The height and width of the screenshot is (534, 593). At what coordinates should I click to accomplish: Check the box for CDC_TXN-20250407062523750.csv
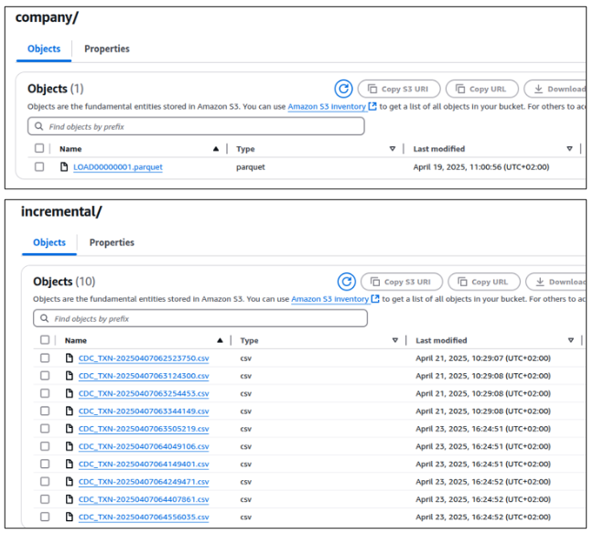click(x=45, y=358)
